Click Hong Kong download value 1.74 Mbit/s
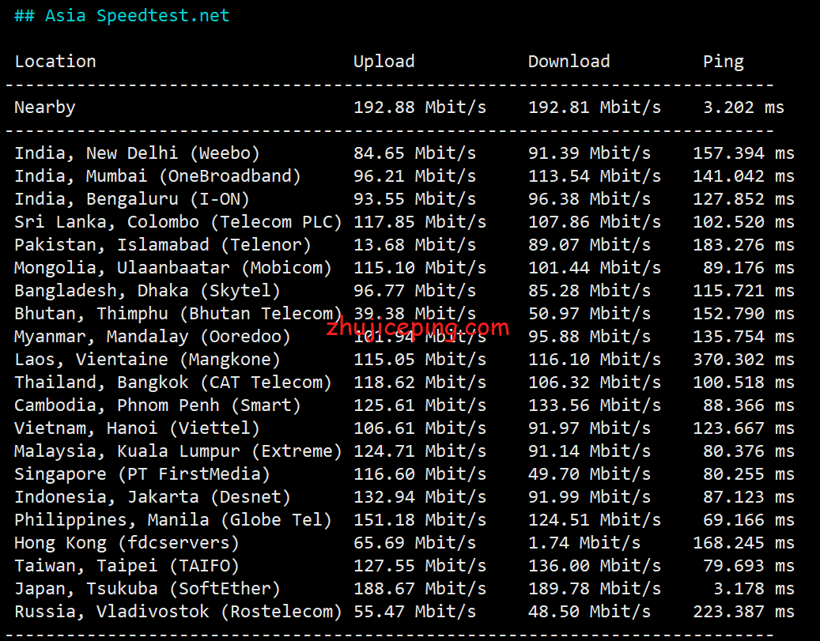 pyautogui.click(x=584, y=543)
